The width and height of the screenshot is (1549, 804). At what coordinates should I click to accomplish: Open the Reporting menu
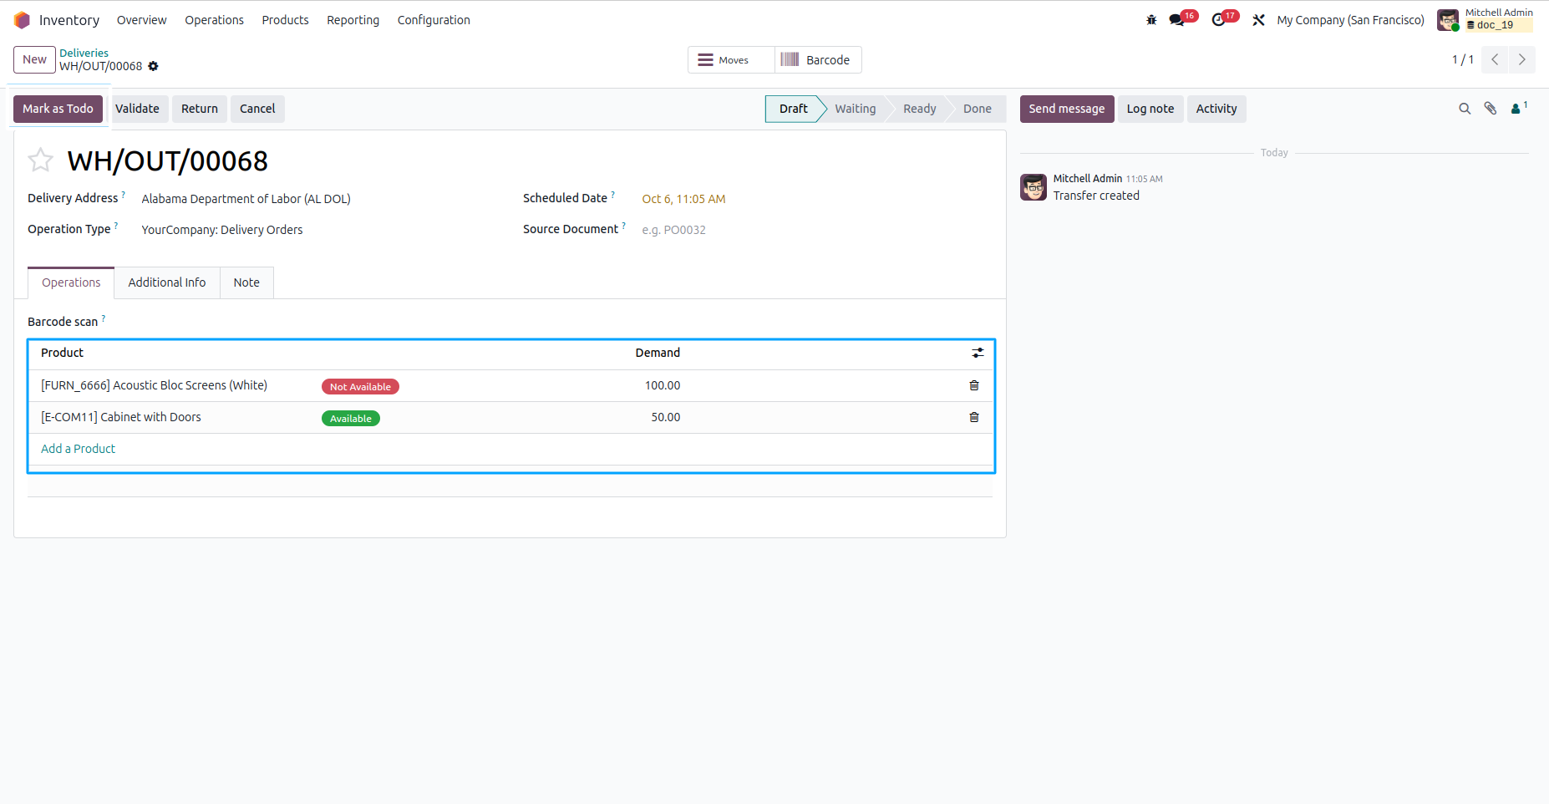(x=353, y=20)
